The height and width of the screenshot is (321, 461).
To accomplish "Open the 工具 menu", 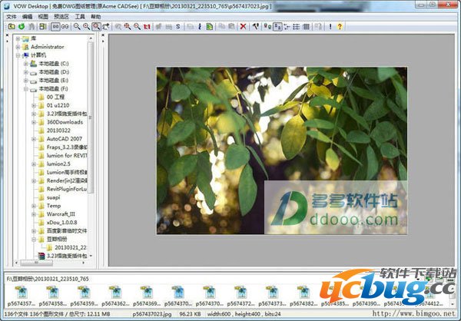I will (80, 15).
